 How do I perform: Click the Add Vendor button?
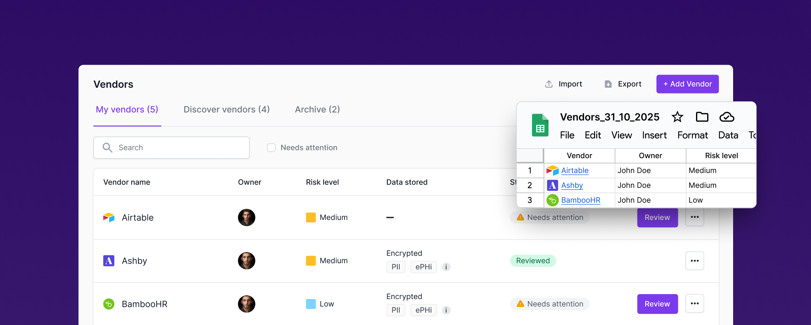click(687, 84)
